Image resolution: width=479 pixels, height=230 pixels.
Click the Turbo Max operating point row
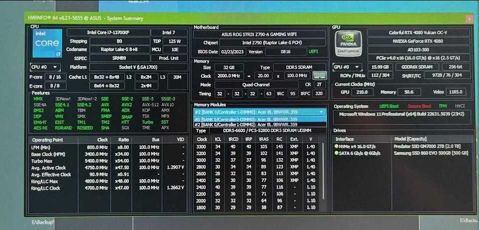tap(108, 161)
